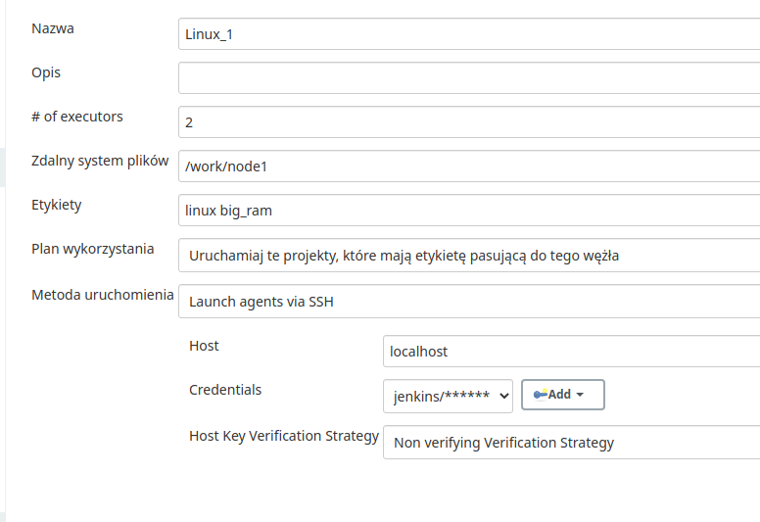760x522 pixels.
Task: Click the Metoda uruchomienia label
Action: pos(102,295)
